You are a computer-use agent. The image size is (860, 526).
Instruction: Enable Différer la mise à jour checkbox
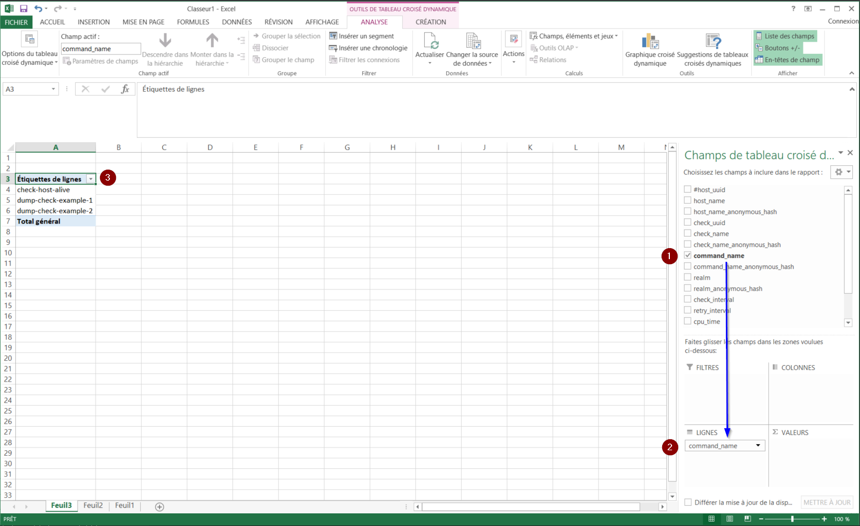click(688, 502)
